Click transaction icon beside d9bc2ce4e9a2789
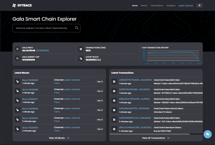This screenshot has width=215, height=145. pos(114,129)
